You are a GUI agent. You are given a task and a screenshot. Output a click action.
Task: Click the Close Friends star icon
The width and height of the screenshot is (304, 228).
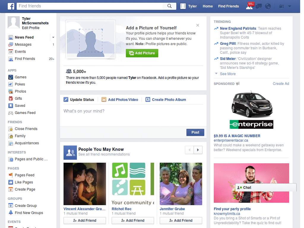point(11,129)
